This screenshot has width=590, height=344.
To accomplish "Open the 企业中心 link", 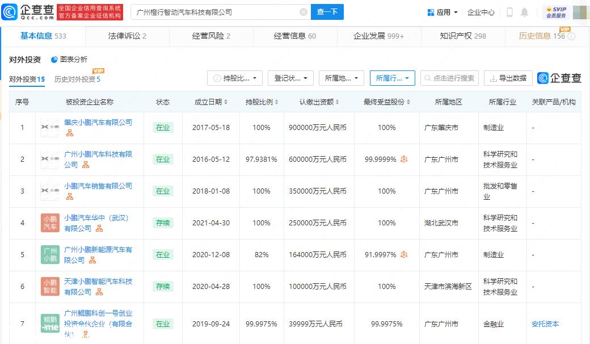I will (x=481, y=12).
